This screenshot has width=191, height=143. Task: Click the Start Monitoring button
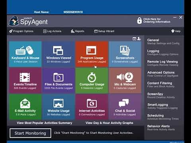coord(30,133)
